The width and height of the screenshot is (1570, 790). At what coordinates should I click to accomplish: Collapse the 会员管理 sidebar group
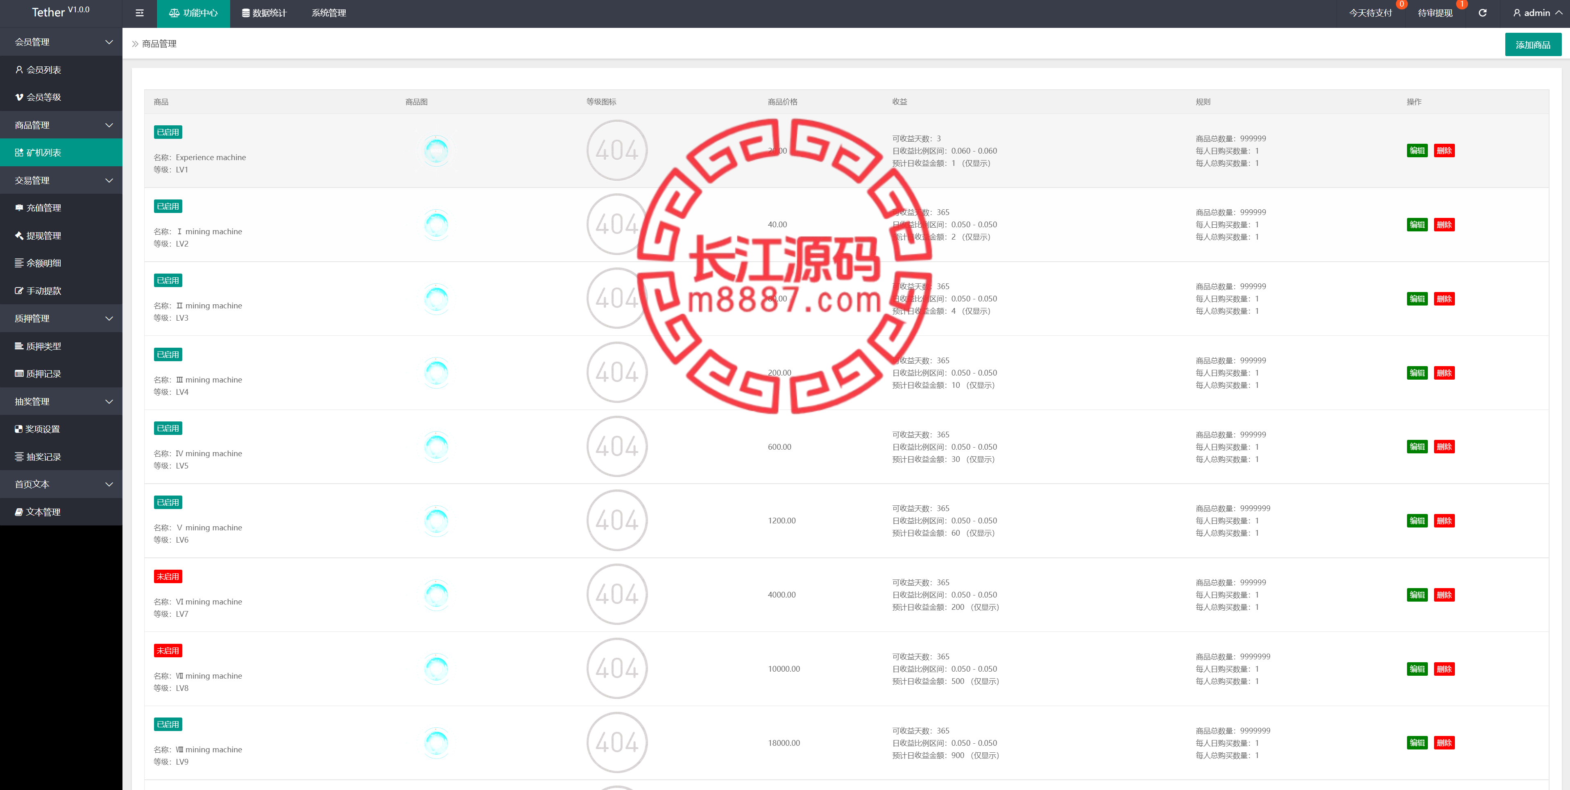pyautogui.click(x=61, y=42)
